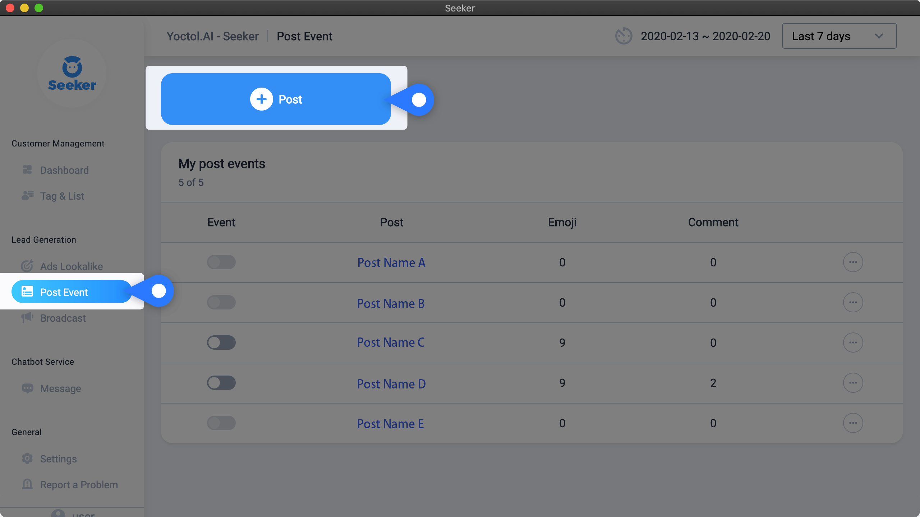Click the Post Event card icon
Viewport: 920px width, 517px height.
pyautogui.click(x=27, y=292)
